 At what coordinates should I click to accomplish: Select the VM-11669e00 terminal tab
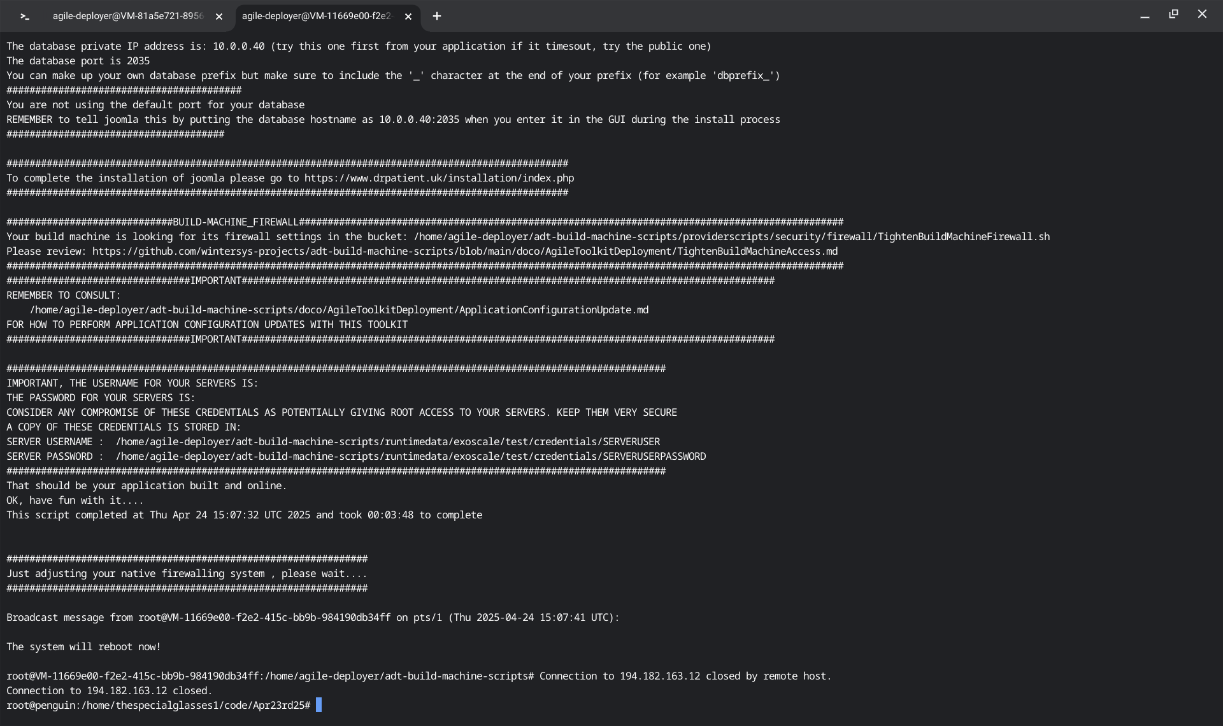317,17
